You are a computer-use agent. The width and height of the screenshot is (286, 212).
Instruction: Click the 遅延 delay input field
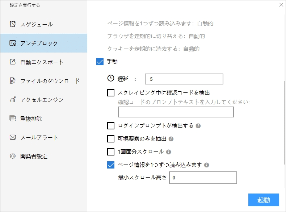pos(184,79)
